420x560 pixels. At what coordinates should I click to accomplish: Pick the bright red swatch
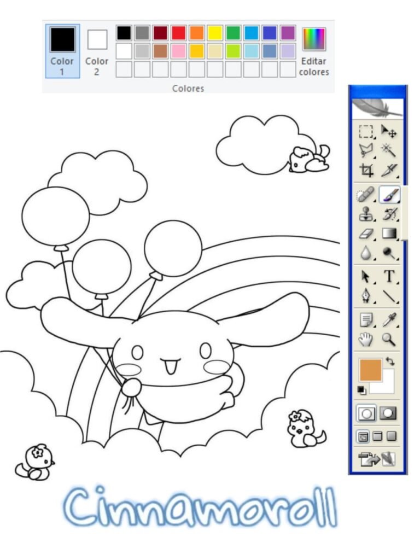tap(179, 33)
